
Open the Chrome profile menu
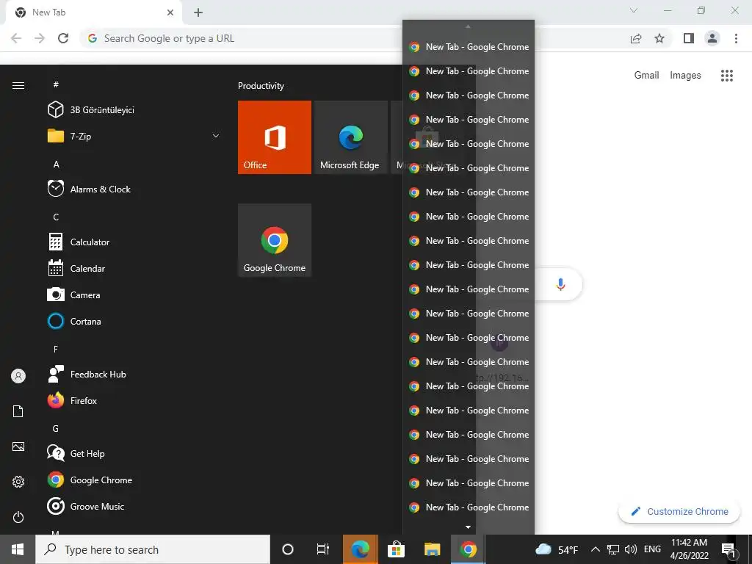(712, 38)
